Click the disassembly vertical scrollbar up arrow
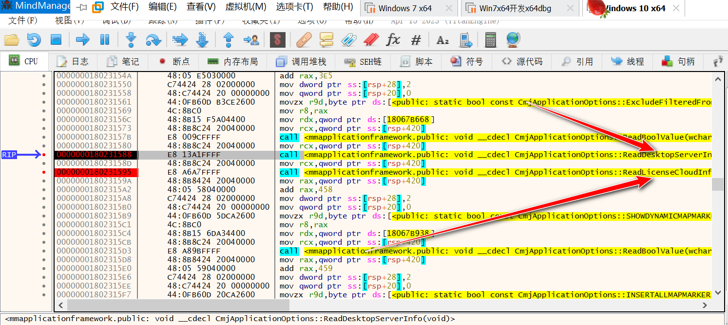The image size is (728, 325). click(x=717, y=78)
